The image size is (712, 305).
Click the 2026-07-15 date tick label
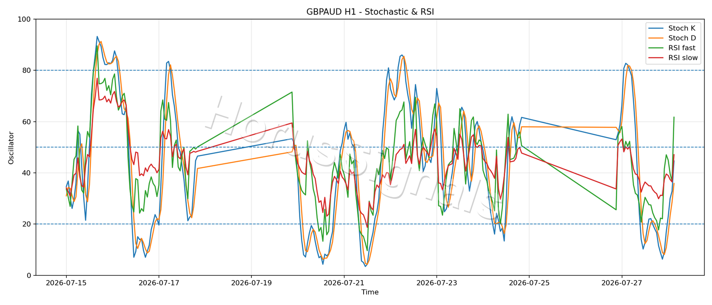pos(66,283)
